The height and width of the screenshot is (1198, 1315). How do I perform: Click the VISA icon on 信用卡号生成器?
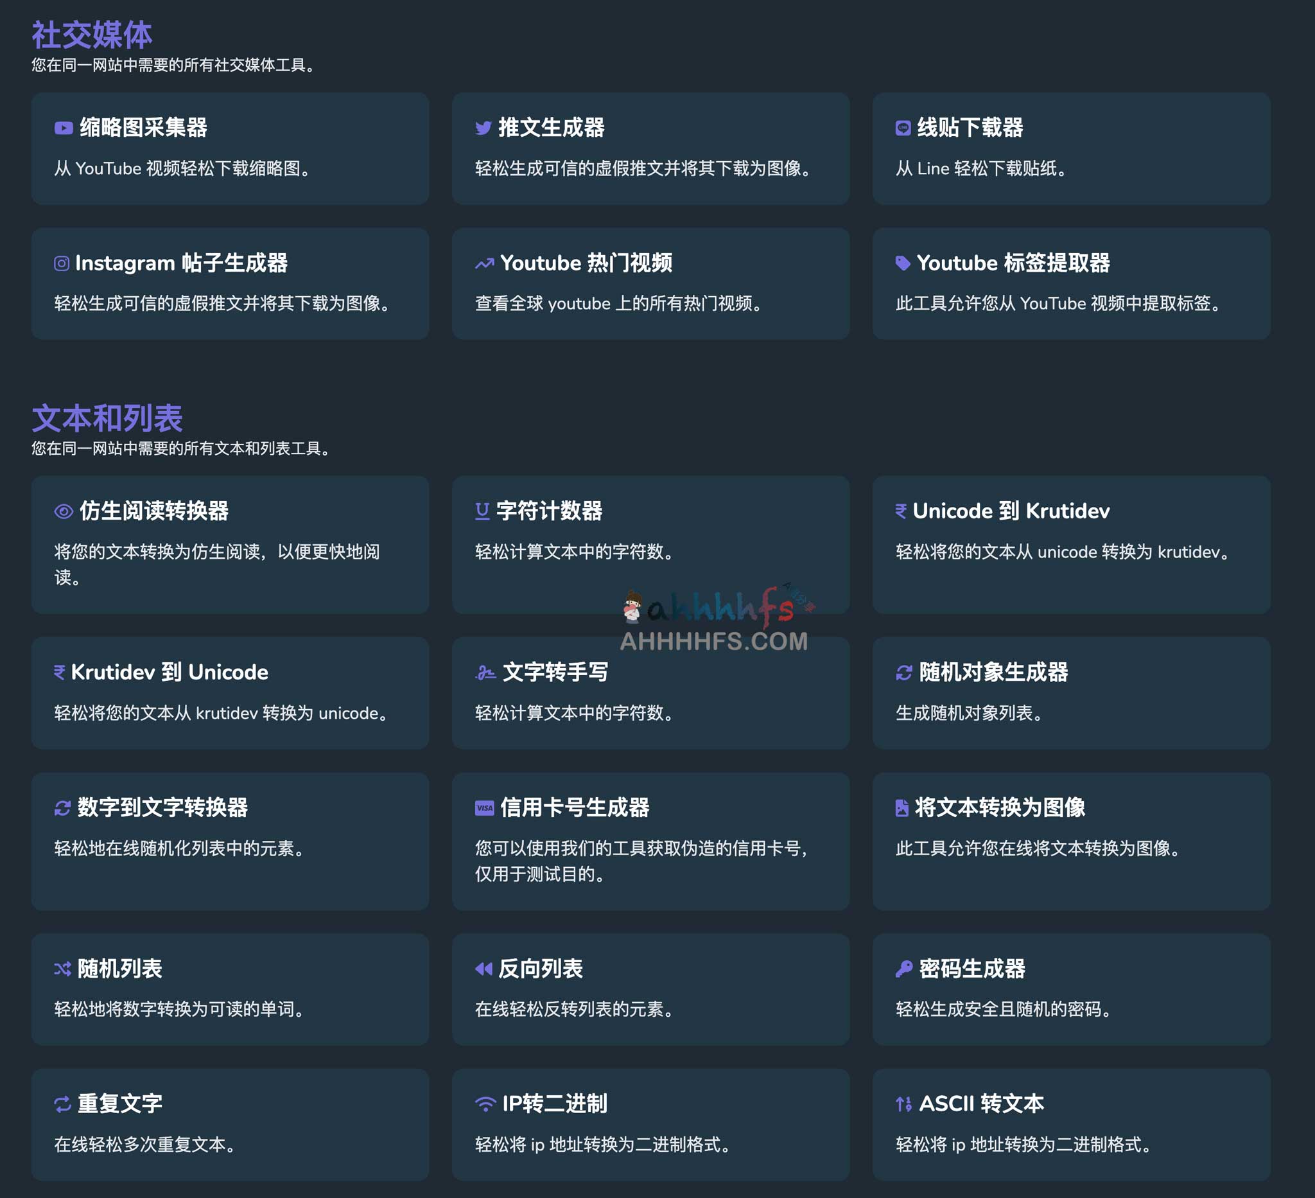coord(483,808)
